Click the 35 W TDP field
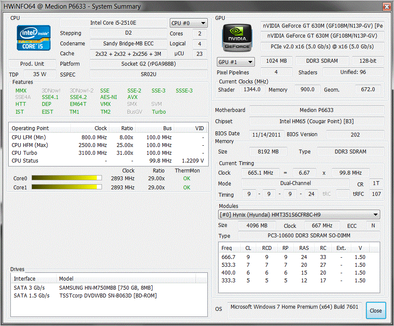This screenshot has width=394, height=326. [x=40, y=74]
